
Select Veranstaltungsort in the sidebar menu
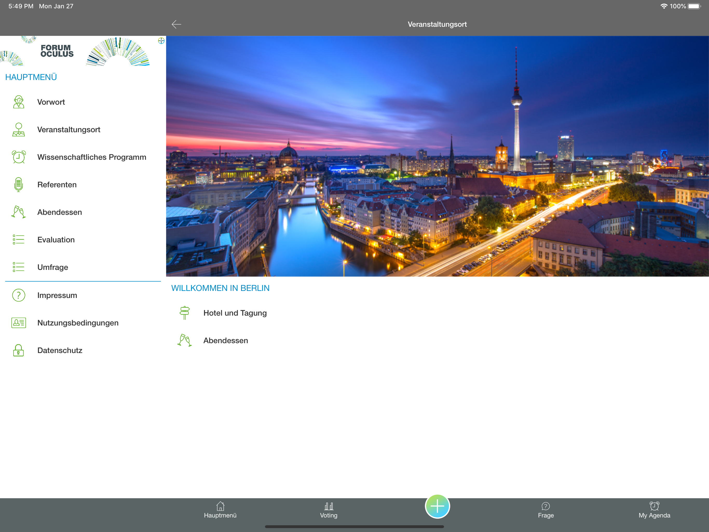pyautogui.click(x=83, y=130)
